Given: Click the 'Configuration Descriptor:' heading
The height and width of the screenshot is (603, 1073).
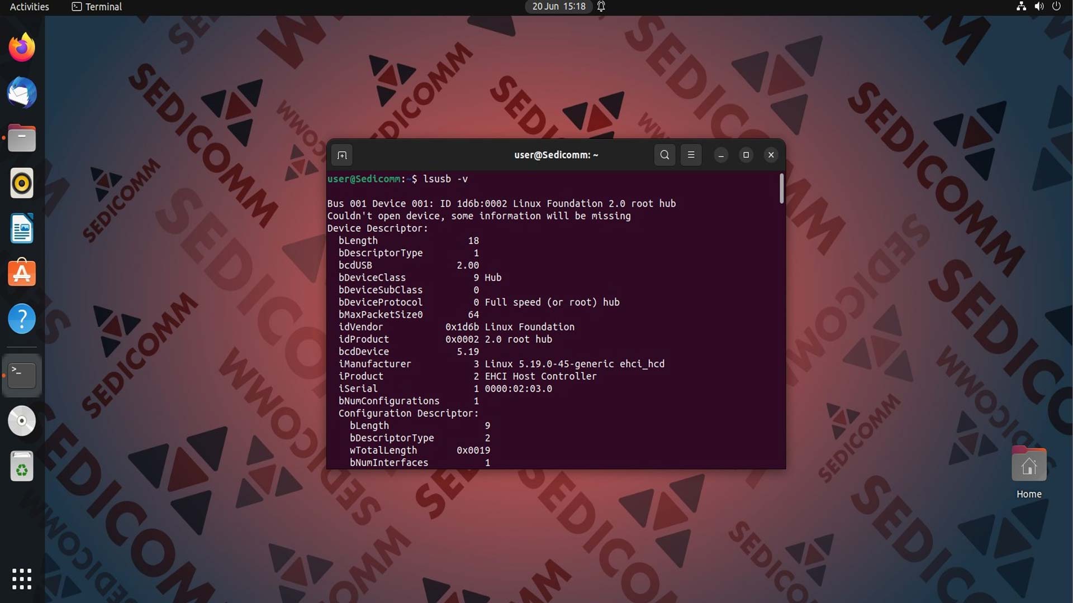Looking at the screenshot, I should pos(409,413).
